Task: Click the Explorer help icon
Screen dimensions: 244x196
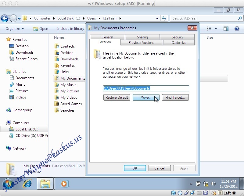Action: [x=237, y=29]
